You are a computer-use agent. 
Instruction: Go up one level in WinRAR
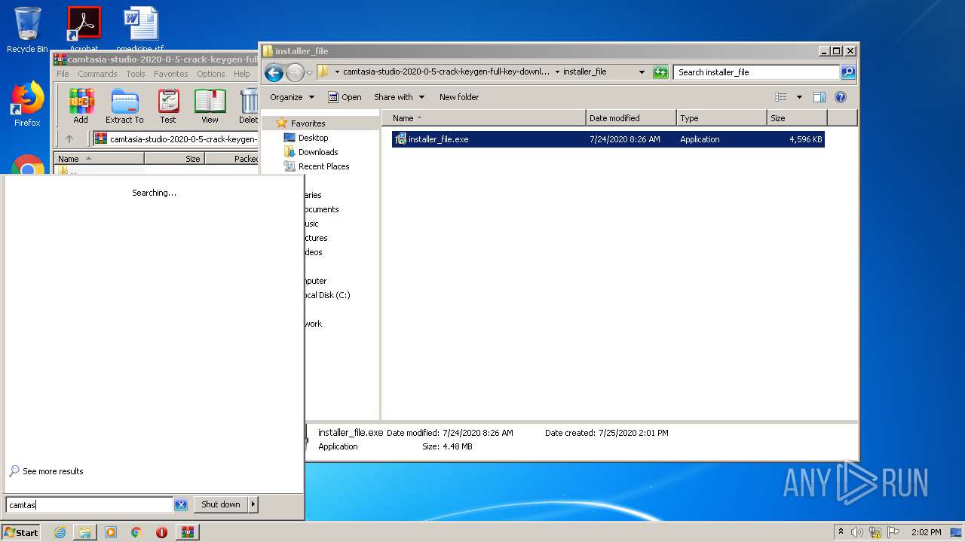pyautogui.click(x=69, y=139)
